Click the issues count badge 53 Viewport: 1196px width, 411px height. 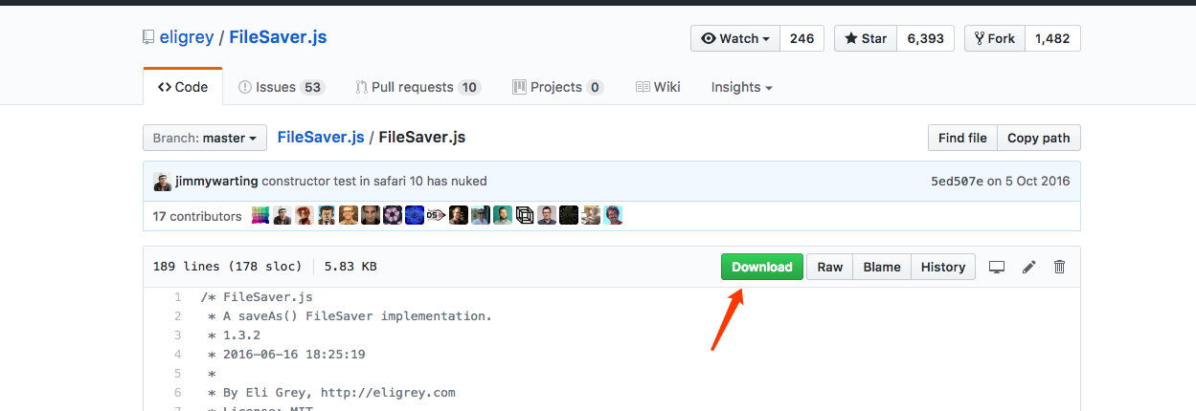[312, 87]
